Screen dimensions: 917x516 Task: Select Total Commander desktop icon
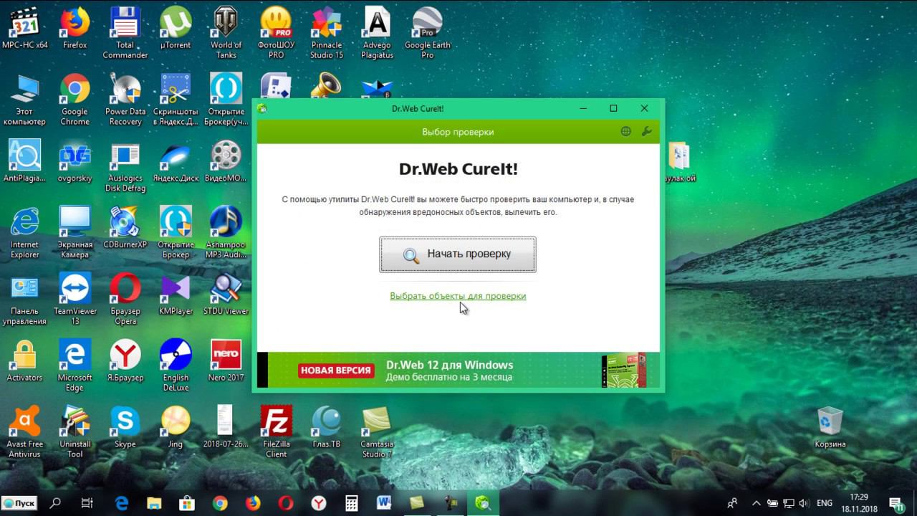click(125, 34)
